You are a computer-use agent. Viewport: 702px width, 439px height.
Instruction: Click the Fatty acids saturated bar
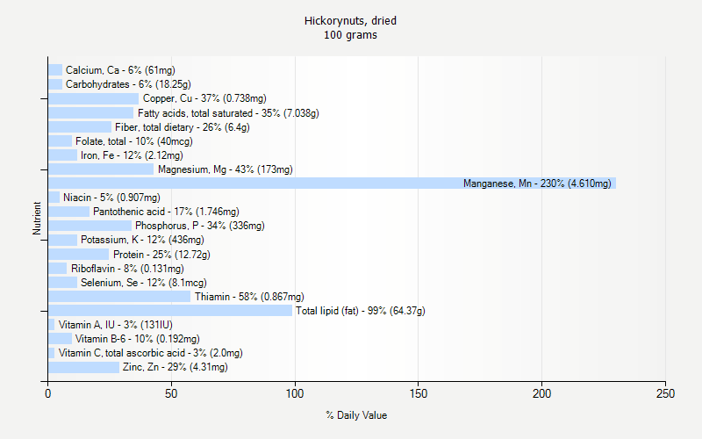tap(91, 113)
